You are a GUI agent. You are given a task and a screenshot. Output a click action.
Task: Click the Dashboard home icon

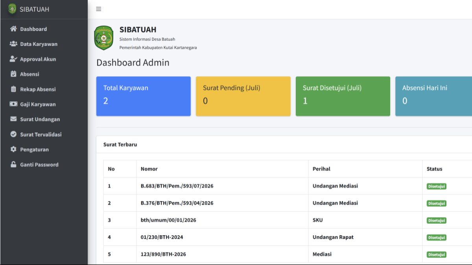pos(13,29)
